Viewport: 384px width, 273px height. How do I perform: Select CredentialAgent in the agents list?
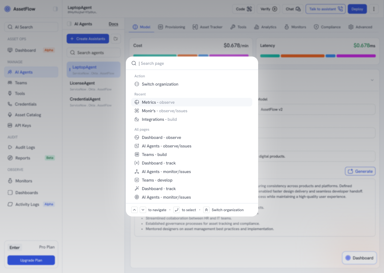click(94, 102)
